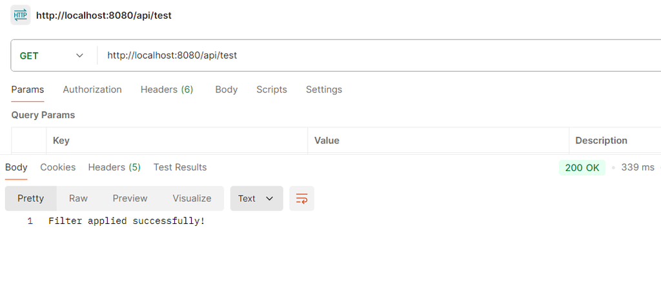
Task: Open the Test Results tab
Action: 180,167
